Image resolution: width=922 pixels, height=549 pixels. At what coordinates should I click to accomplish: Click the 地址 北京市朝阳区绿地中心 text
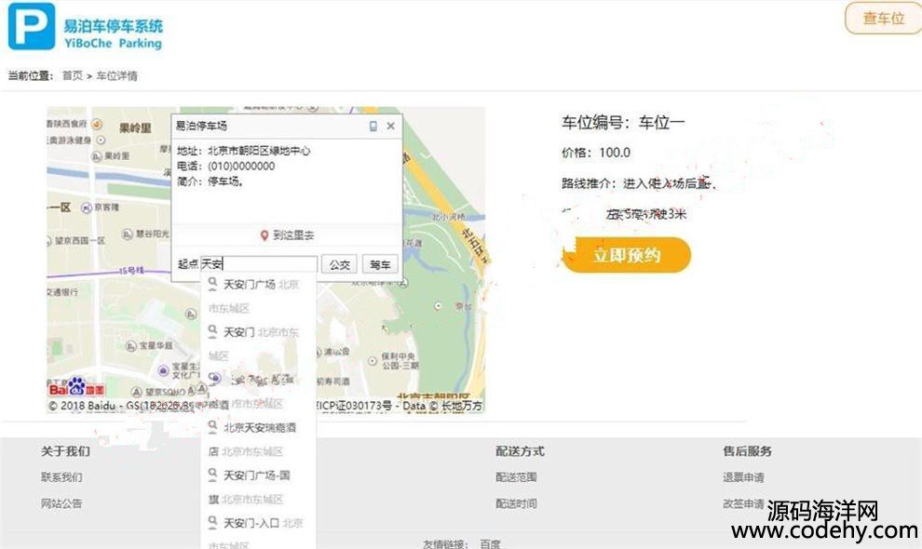pos(244,151)
